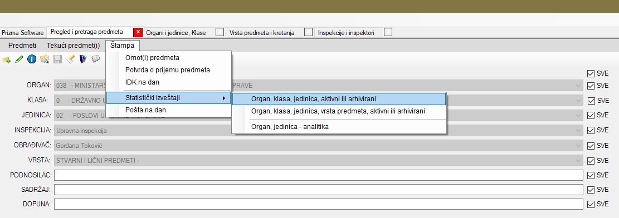This screenshot has height=218, width=619.
Task: Toggle SVE checkbox for KLASA row
Action: 591,101
